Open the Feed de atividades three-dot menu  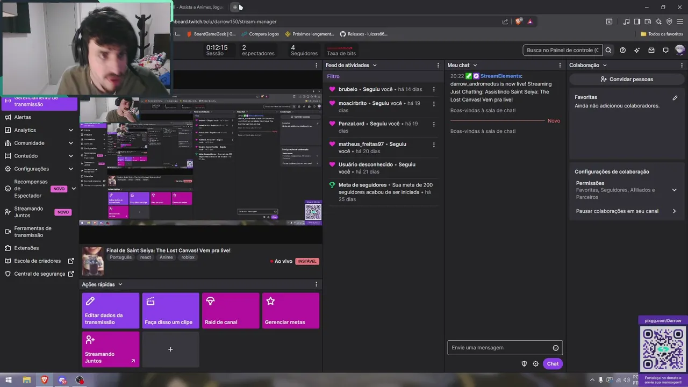point(438,66)
